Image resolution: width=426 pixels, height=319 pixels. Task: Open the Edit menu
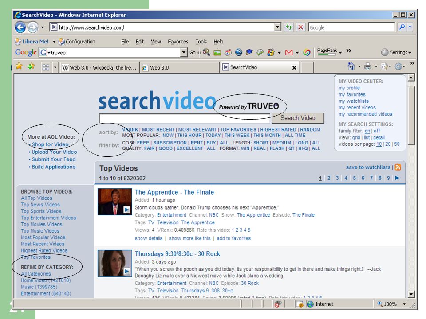point(140,42)
